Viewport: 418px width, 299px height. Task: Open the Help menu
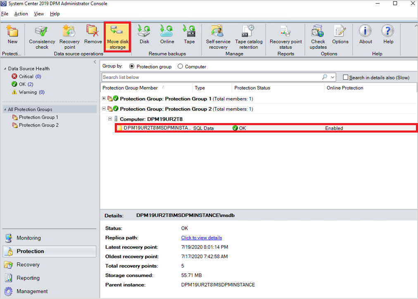point(55,14)
